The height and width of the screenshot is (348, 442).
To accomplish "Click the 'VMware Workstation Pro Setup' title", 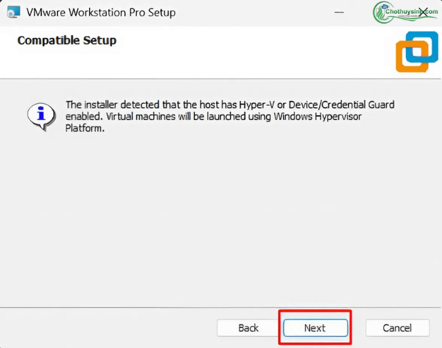I will 101,12.
